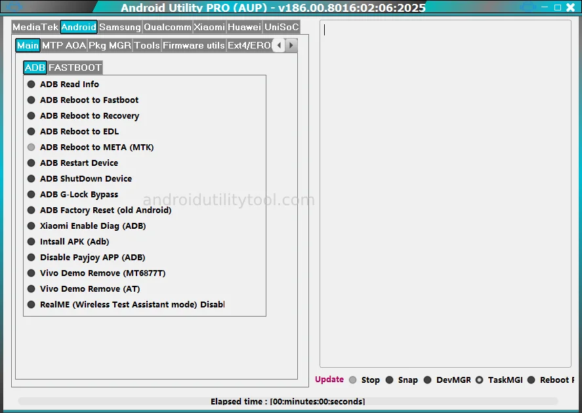Image resolution: width=582 pixels, height=413 pixels.
Task: Open DevMGR device manager
Action: pyautogui.click(x=447, y=380)
